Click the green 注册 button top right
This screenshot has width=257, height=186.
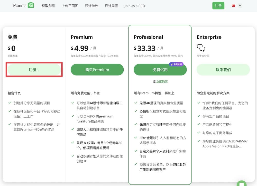pyautogui.click(x=218, y=5)
